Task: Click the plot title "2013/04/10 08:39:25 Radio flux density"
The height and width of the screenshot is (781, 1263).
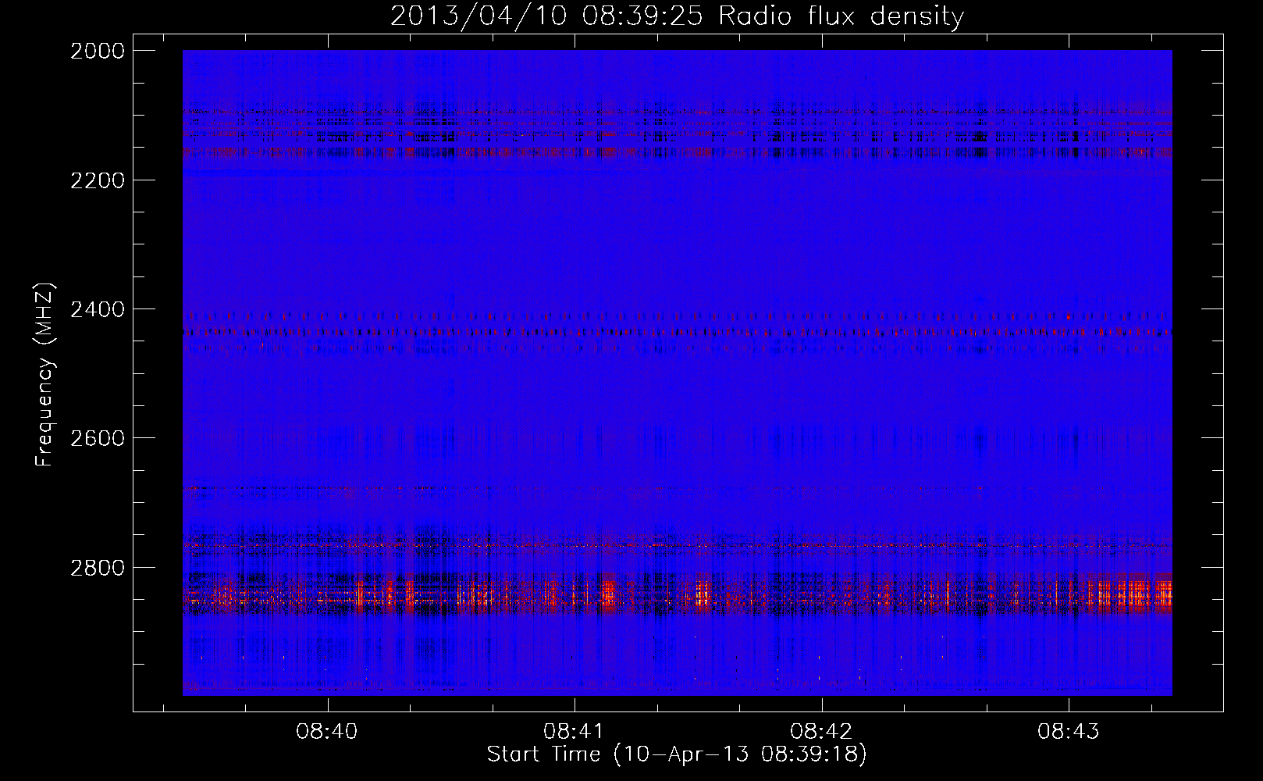Action: (x=677, y=16)
